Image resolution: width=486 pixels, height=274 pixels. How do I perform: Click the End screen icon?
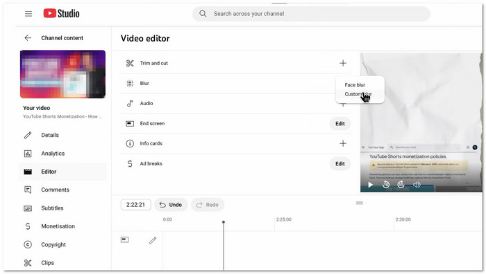click(130, 124)
